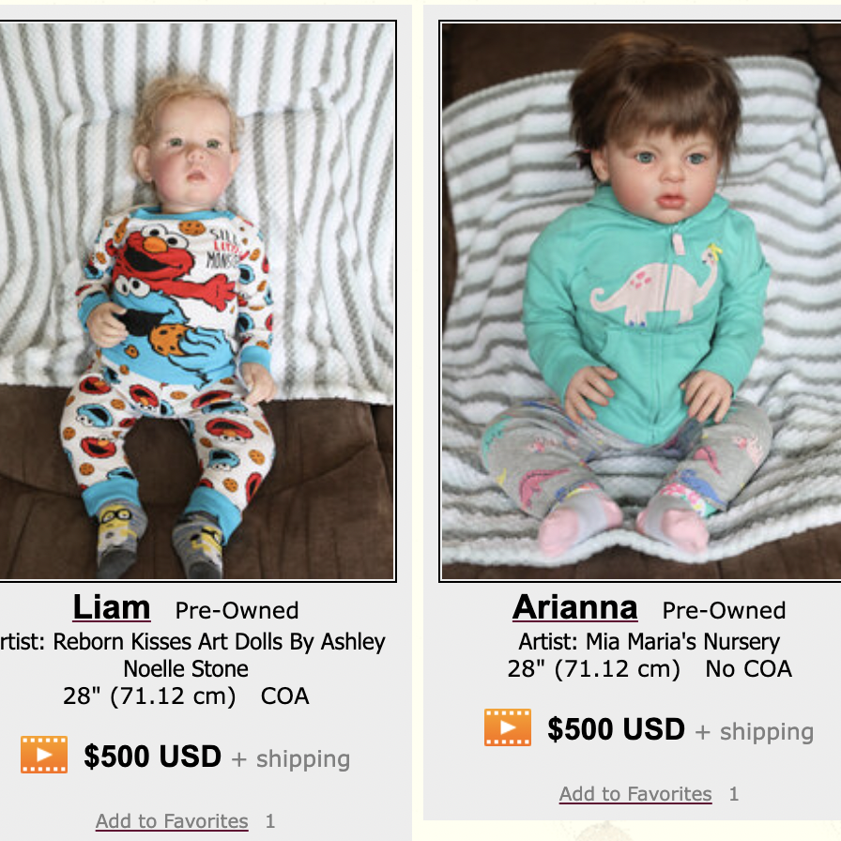Open the Arianna doll photo

pyautogui.click(x=641, y=300)
